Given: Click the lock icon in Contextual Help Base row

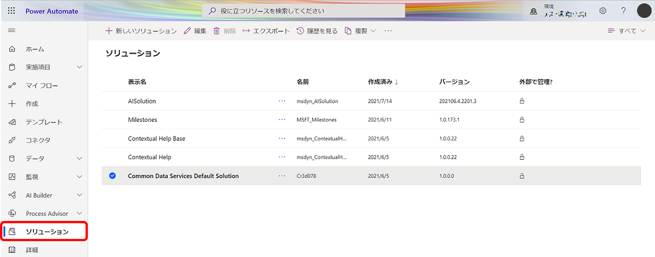Looking at the screenshot, I should tap(522, 138).
